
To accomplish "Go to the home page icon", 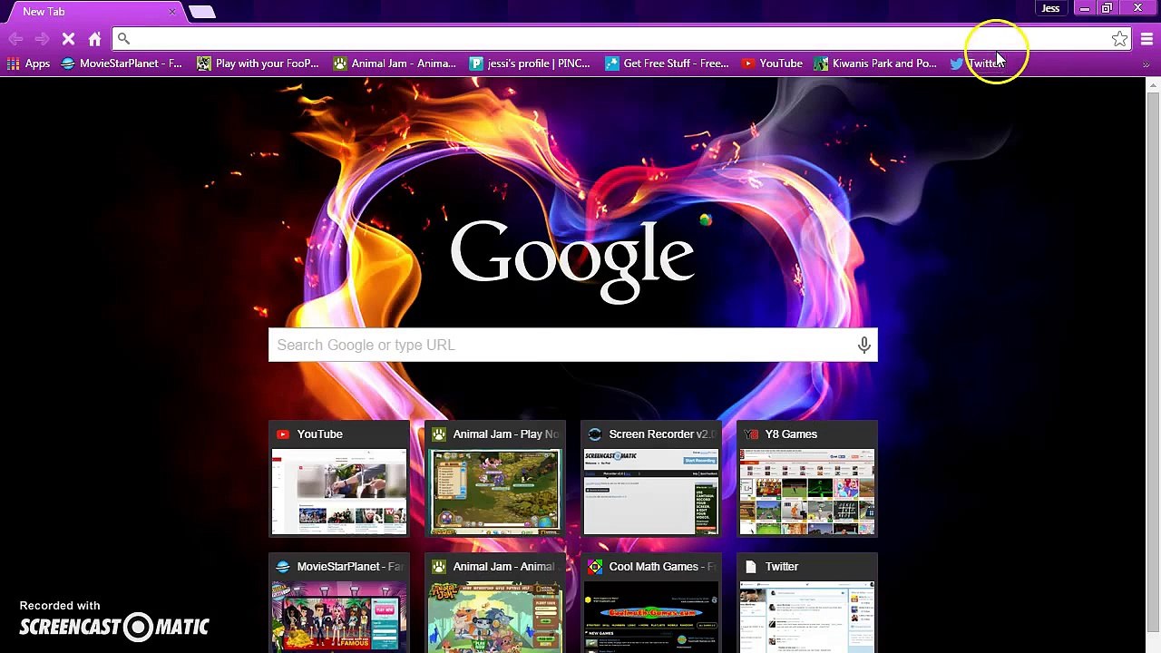I will click(94, 39).
